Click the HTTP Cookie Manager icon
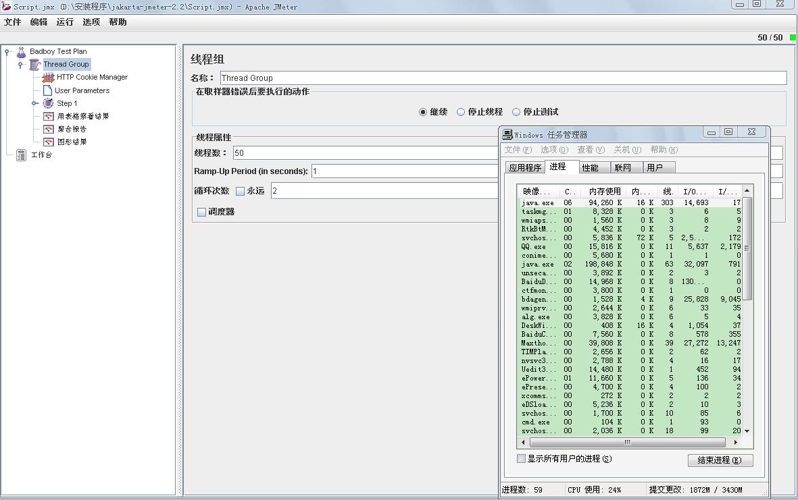The width and height of the screenshot is (798, 500). tap(49, 77)
